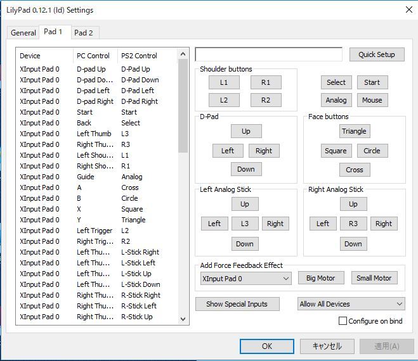Image resolution: width=418 pixels, height=361 pixels.
Task: Click the Triangle face button
Action: click(x=354, y=131)
